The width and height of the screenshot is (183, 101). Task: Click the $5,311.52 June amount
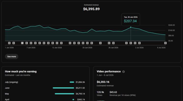tap(80, 88)
